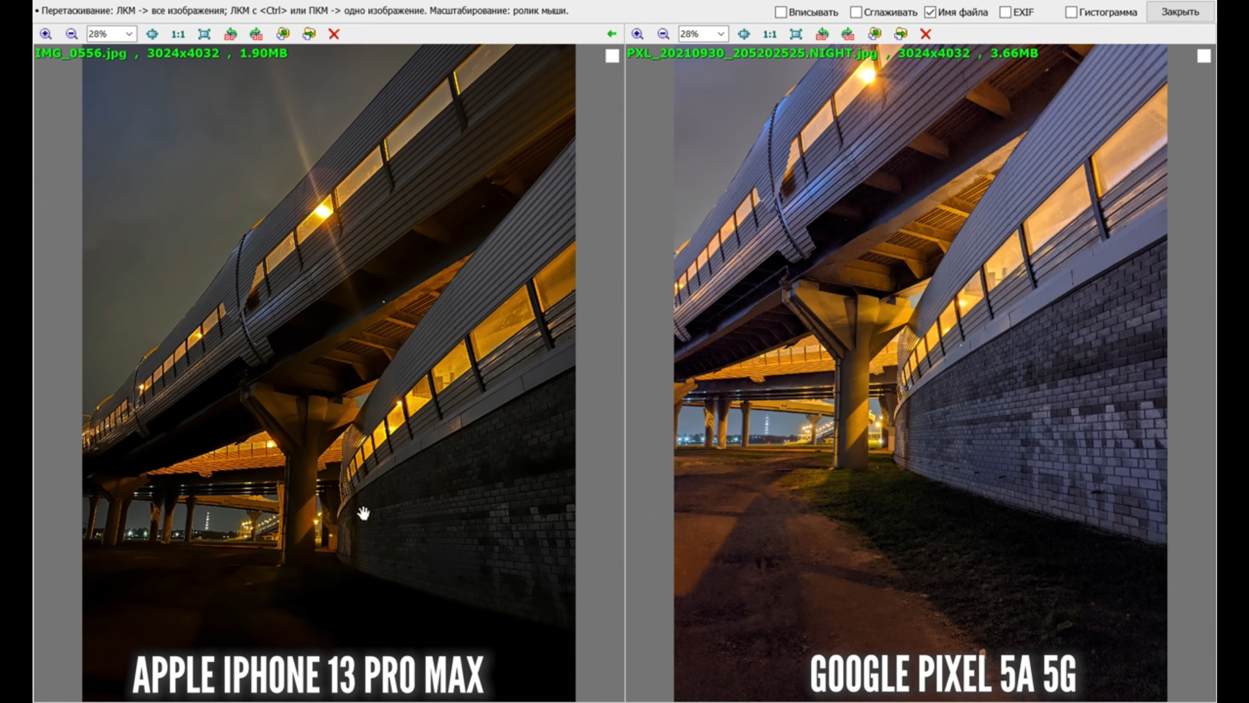Rotate the right image clockwise

pyautogui.click(x=848, y=34)
